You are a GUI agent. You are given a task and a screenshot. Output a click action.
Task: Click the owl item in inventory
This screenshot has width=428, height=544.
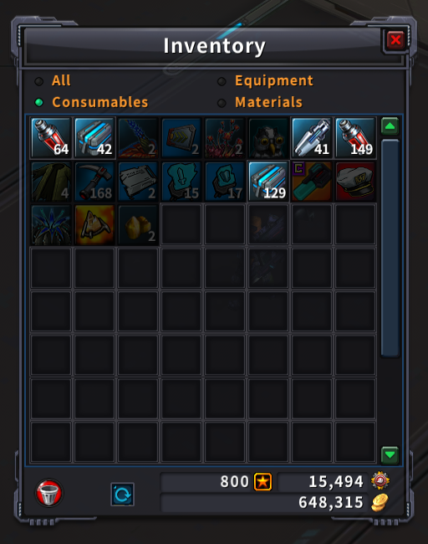tap(268, 138)
